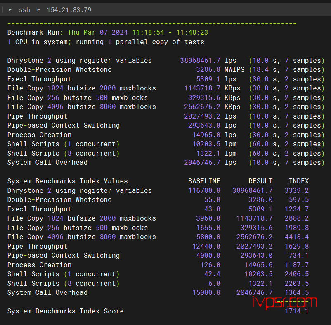Click the Dhrystone baseline 116700.0
The width and height of the screenshot is (331, 325).
pos(204,191)
